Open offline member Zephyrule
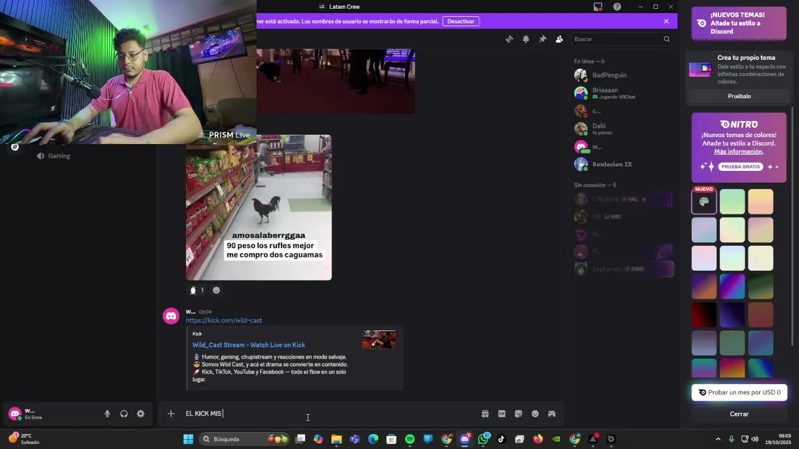Image resolution: width=799 pixels, height=449 pixels. 622,269
